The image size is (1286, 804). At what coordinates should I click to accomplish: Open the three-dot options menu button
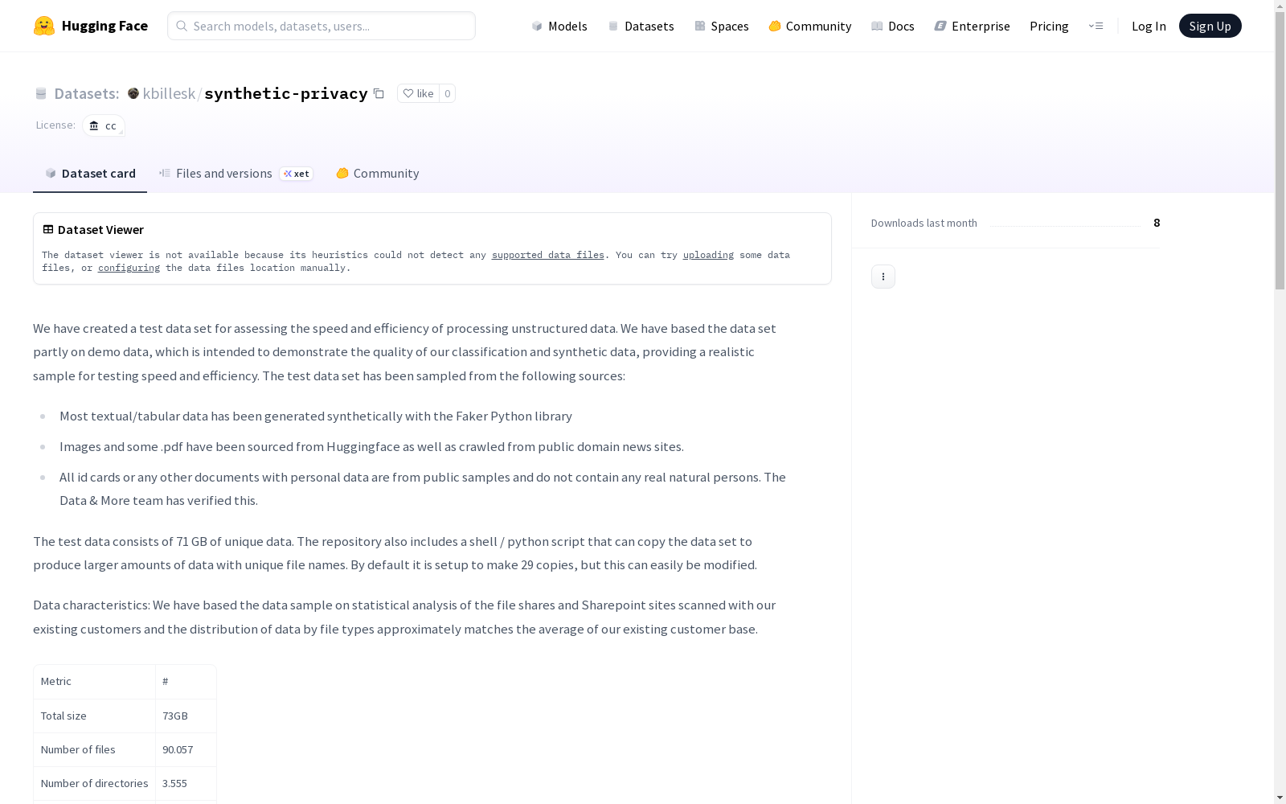(x=883, y=277)
